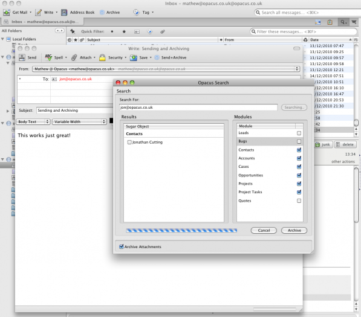Click the other actions link

[x=343, y=162]
